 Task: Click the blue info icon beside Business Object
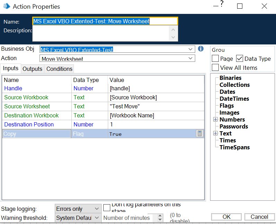(x=200, y=49)
